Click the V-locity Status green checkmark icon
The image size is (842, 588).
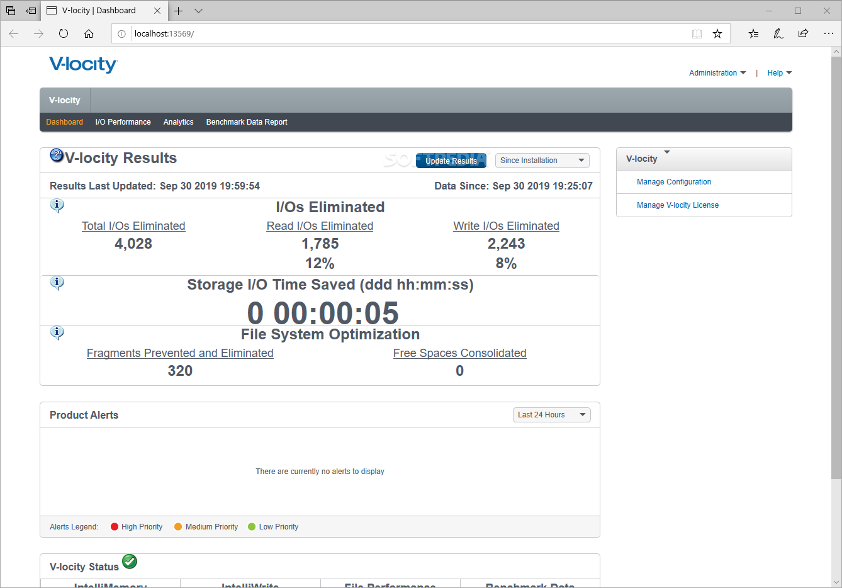(x=130, y=561)
